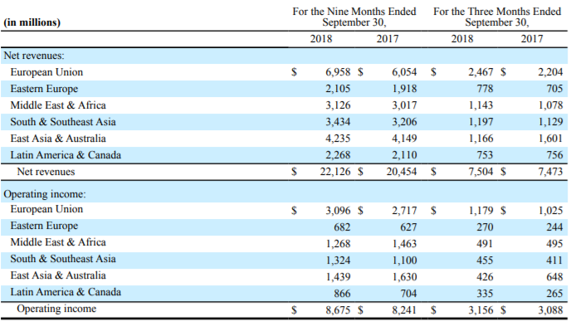The width and height of the screenshot is (571, 326).
Task: Click South & Southeast Asia operating income label
Action: [63, 259]
